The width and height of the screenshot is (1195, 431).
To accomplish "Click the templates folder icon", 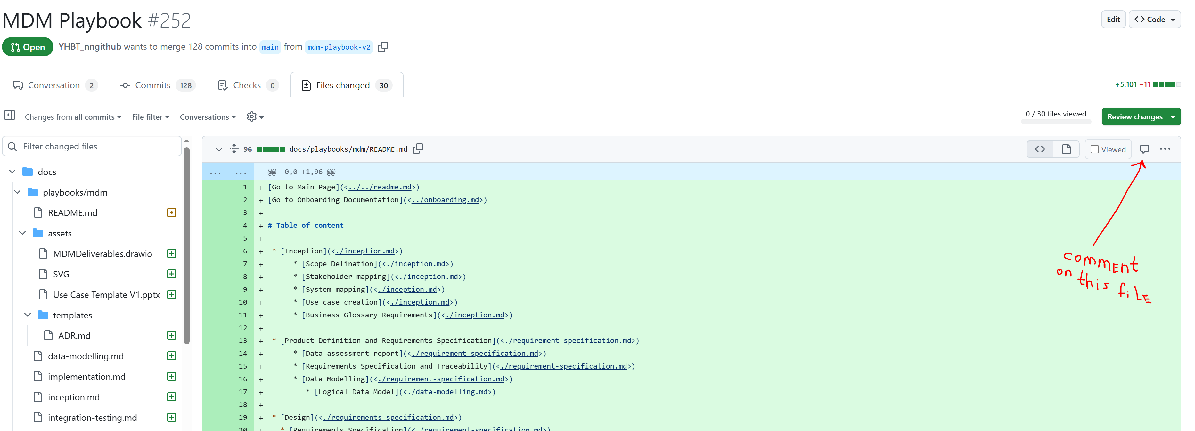I will [43, 315].
